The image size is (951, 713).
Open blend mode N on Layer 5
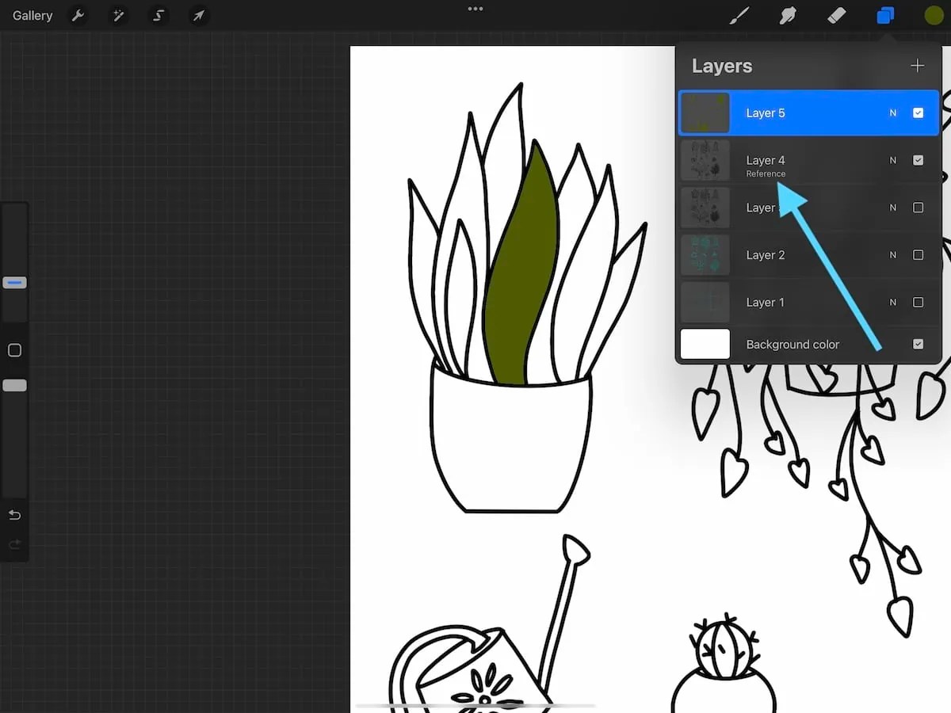pyautogui.click(x=892, y=112)
